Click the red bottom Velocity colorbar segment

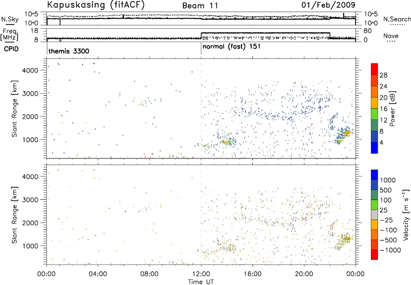(375, 255)
